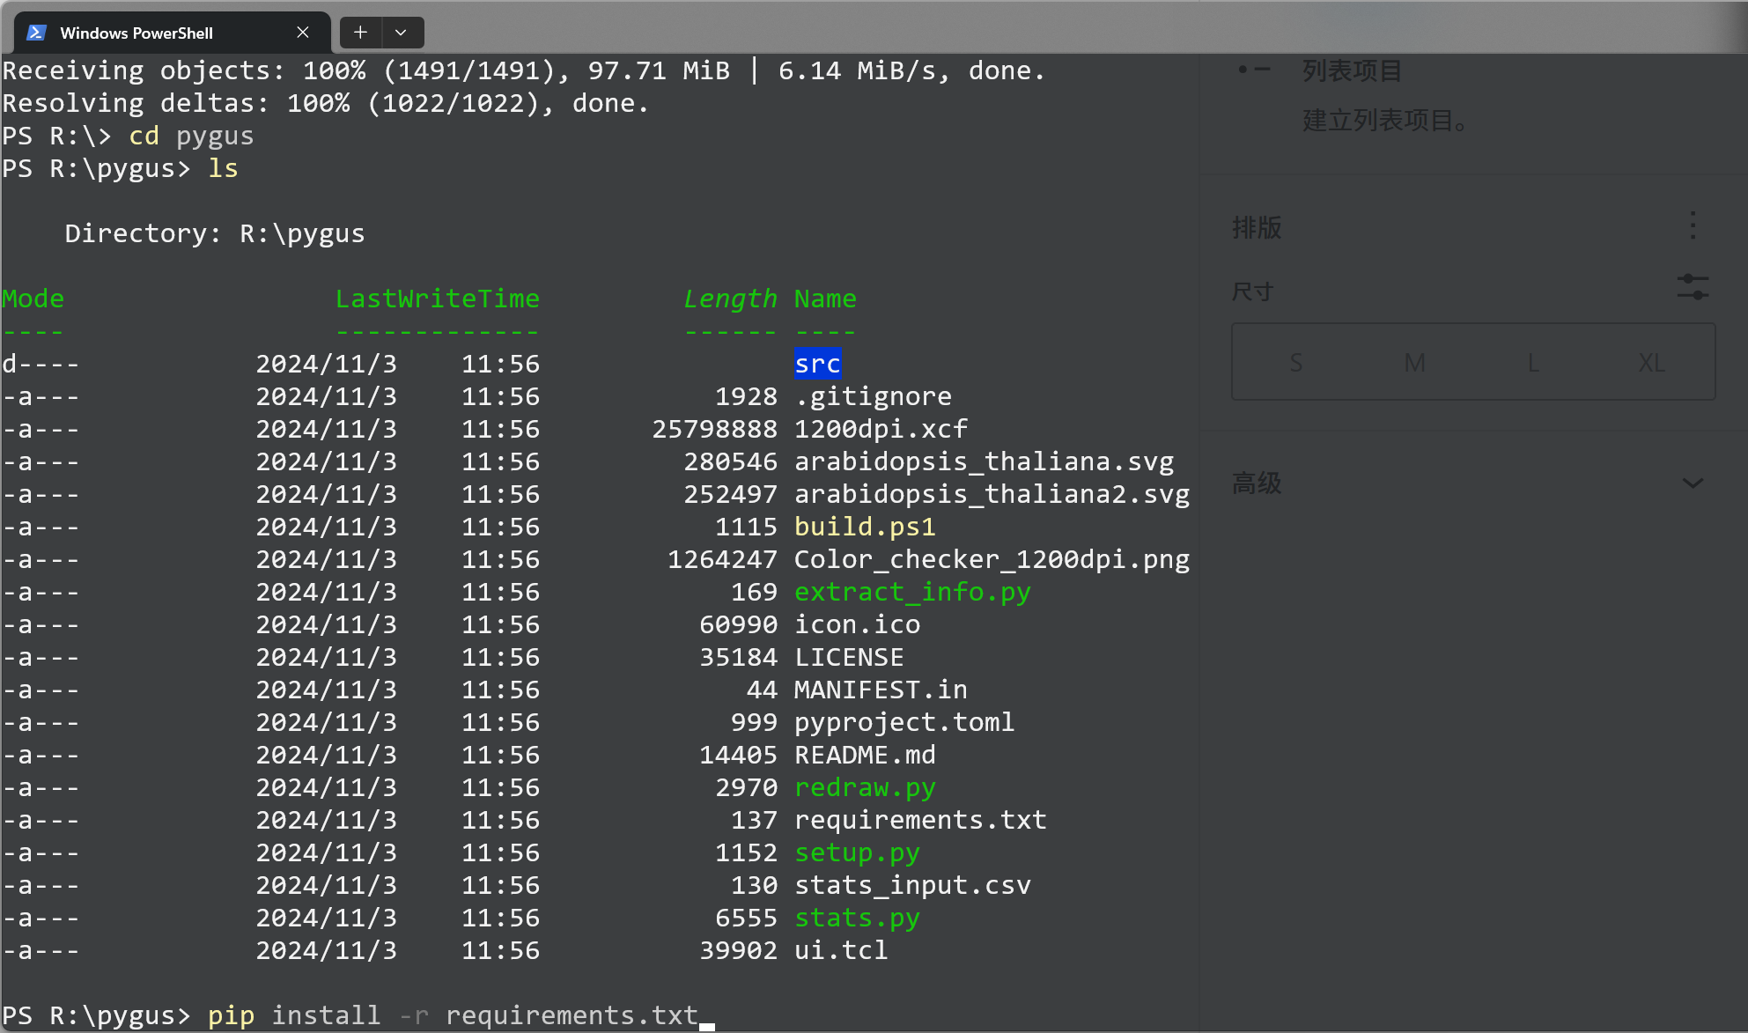Image resolution: width=1748 pixels, height=1033 pixels.
Task: Click the extract_info.py file name
Action: (912, 592)
